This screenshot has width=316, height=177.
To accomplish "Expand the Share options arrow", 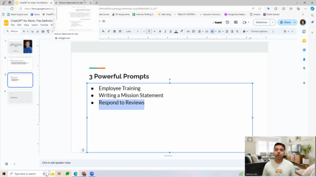I will click(295, 22).
